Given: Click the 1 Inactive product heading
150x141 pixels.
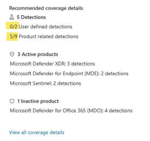Looking at the screenshot, I should [x=38, y=101].
